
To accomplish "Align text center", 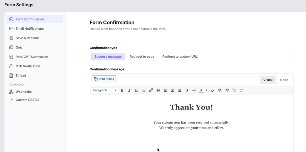I will [x=172, y=90].
